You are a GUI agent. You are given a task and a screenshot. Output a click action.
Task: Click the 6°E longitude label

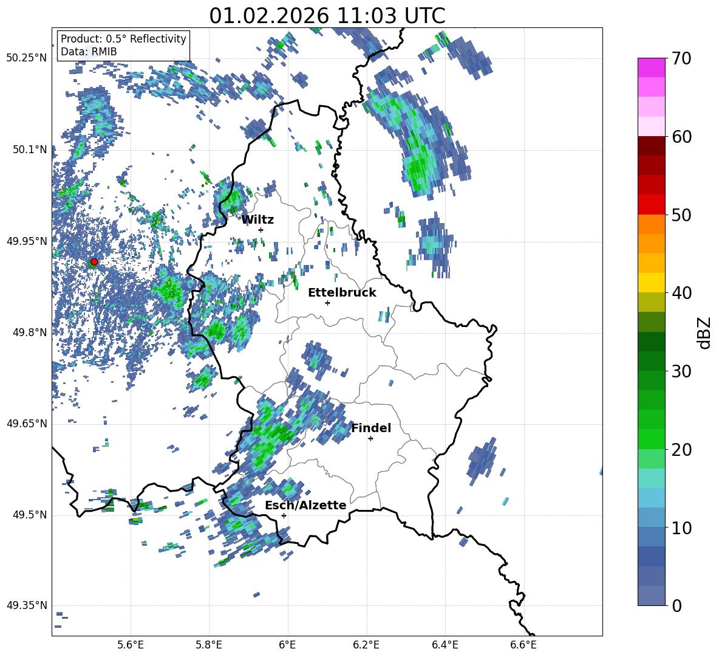288,645
